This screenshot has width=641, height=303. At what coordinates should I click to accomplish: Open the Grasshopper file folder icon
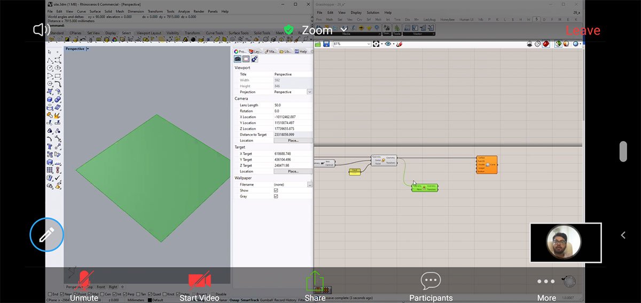point(318,44)
